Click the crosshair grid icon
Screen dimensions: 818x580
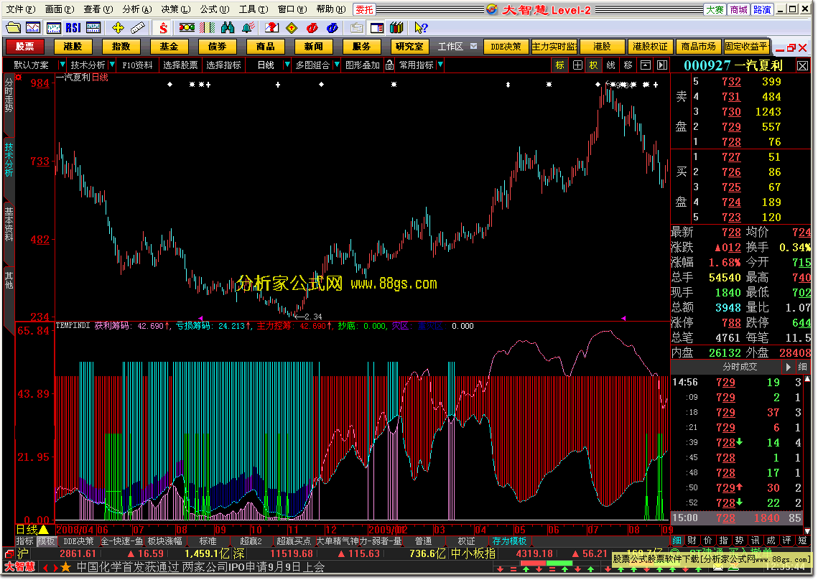577,65
